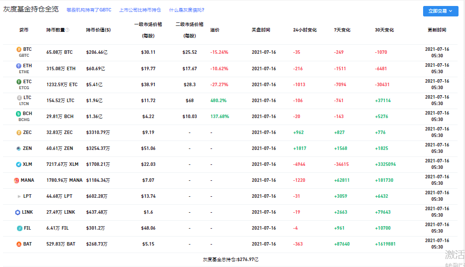Click the -15.24% premium for BTC
Screen dimensions: 465x267
[219, 52]
